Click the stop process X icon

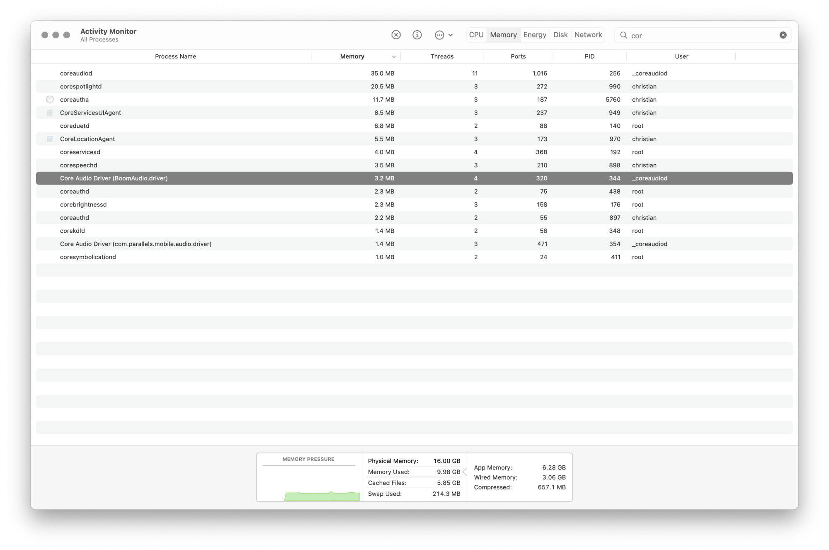(x=396, y=35)
